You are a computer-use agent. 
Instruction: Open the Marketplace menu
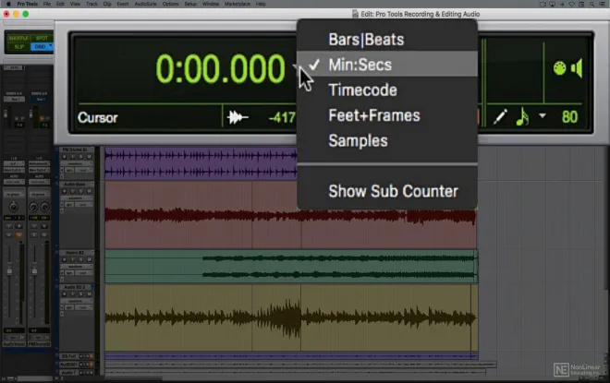click(x=237, y=4)
